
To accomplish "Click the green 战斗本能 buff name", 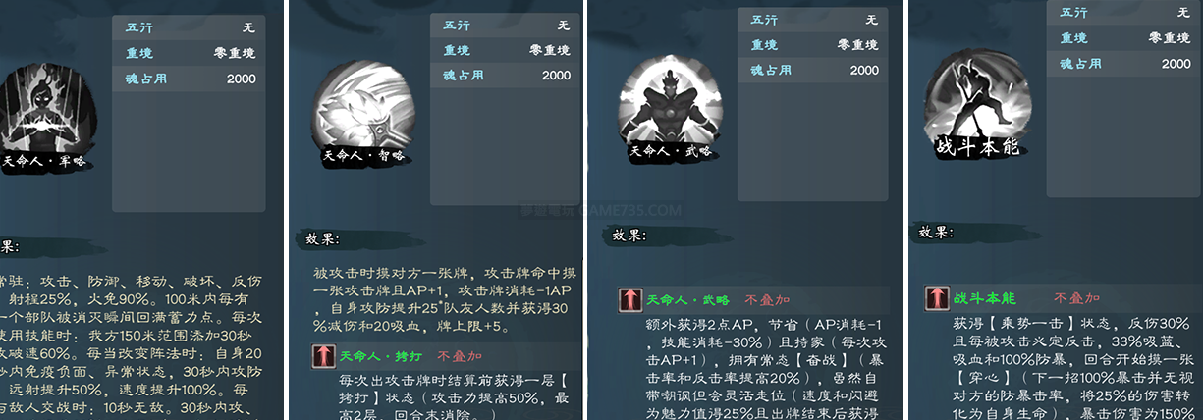I will (984, 298).
